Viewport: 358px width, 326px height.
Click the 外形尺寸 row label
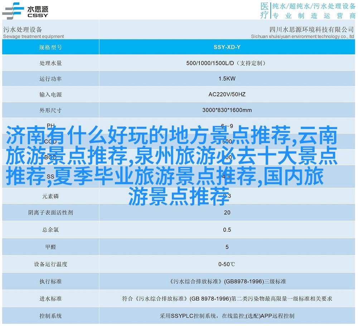pyautogui.click(x=50, y=110)
